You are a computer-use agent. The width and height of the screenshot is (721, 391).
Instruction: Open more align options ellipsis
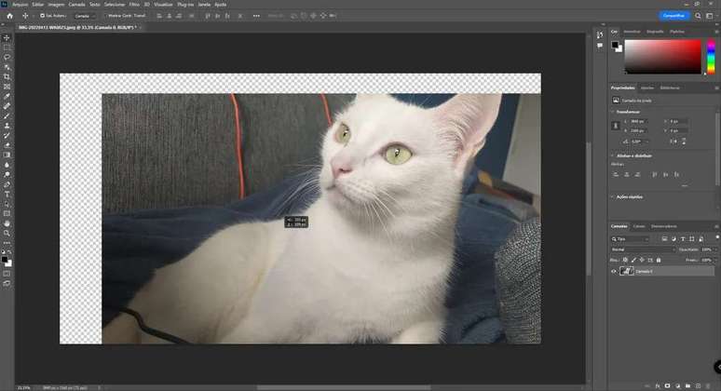[x=685, y=185]
